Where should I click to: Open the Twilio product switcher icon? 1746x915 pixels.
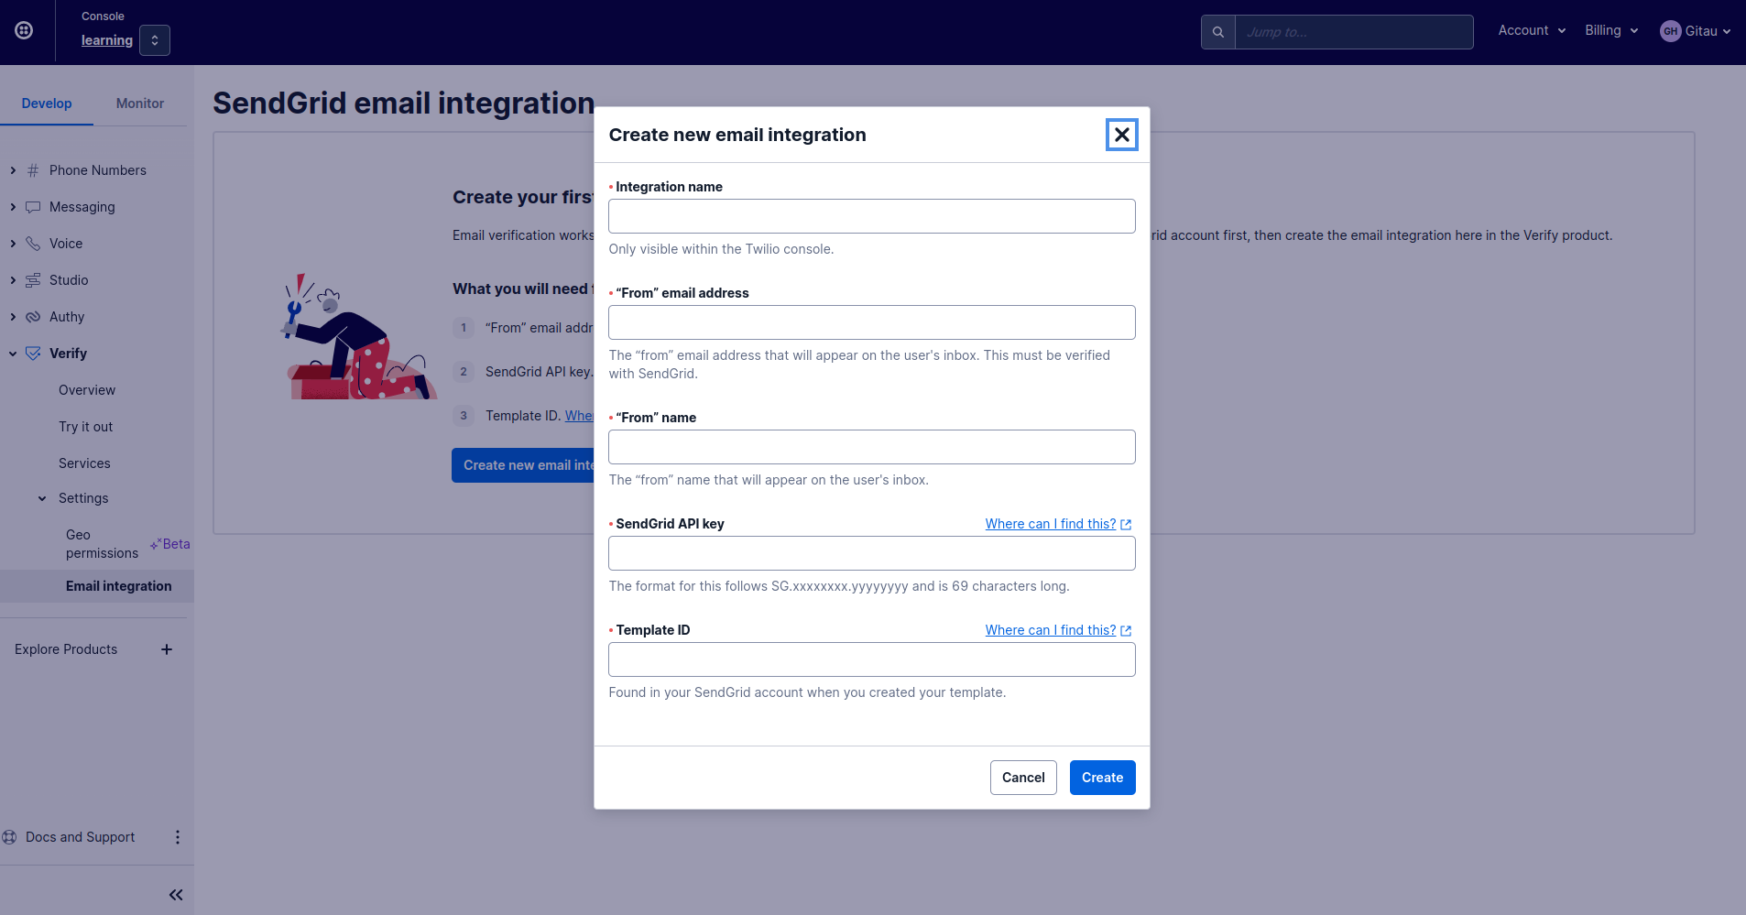pos(25,30)
